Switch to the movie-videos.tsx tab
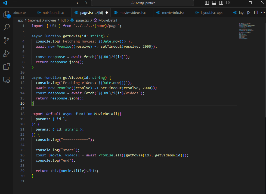Viewport: 266px width, 194px height. click(x=132, y=13)
